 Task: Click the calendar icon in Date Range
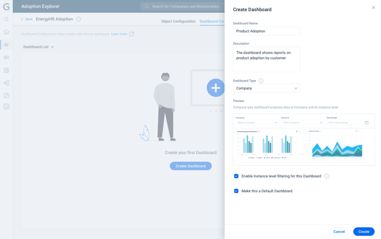point(366,123)
